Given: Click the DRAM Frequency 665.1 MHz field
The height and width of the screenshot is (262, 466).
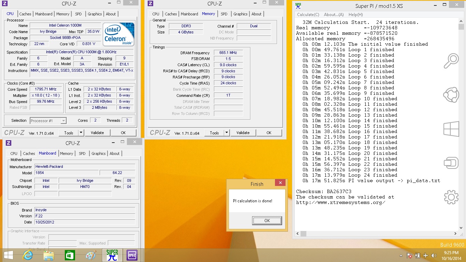Looking at the screenshot, I should (228, 53).
